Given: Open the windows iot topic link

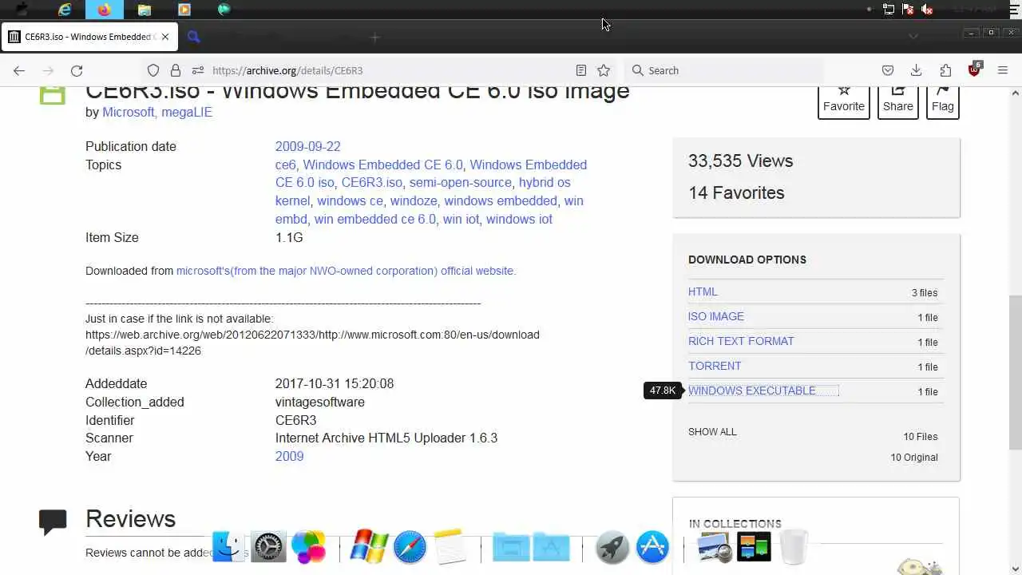Looking at the screenshot, I should click(519, 219).
